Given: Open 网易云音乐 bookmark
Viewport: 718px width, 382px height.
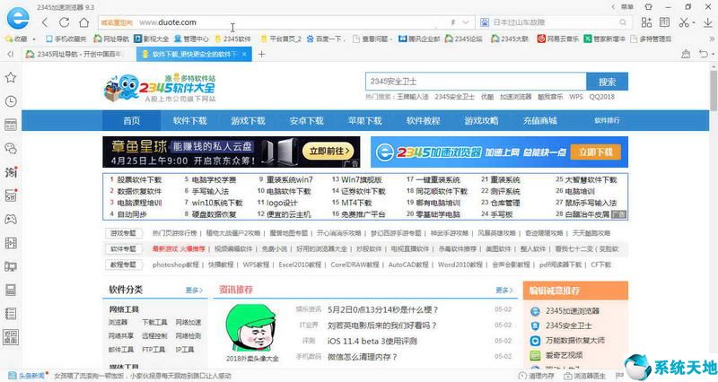Looking at the screenshot, I should (x=557, y=39).
